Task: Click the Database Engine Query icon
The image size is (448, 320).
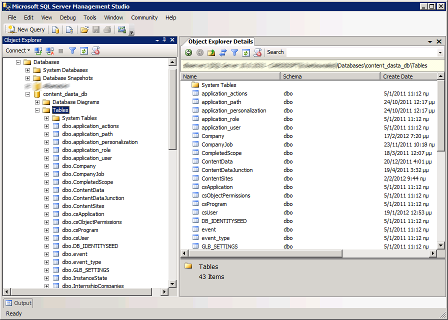Action: pos(55,29)
